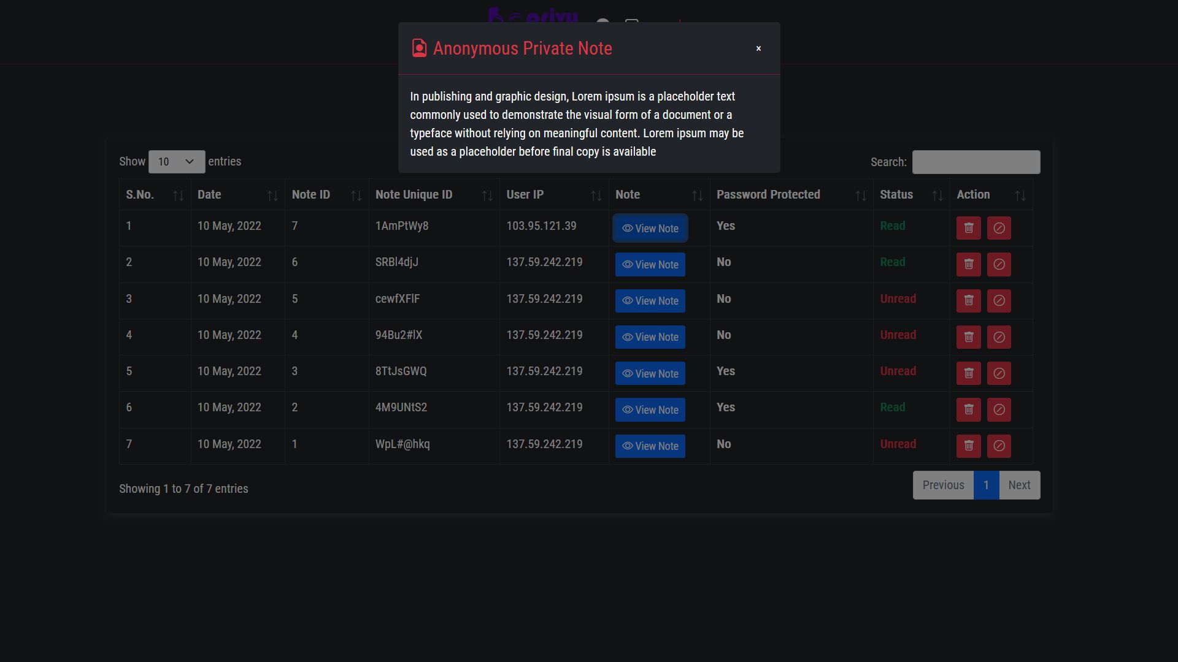Select page 1 in pagination
1178x662 pixels.
(985, 485)
